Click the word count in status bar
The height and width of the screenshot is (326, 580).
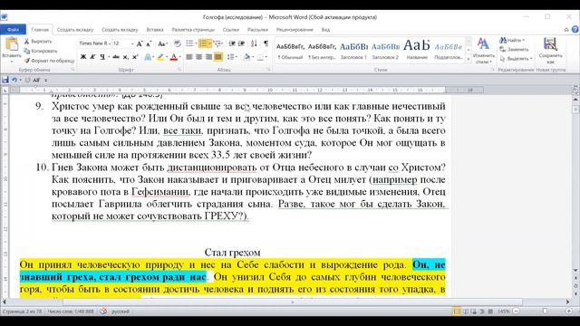tap(71, 312)
